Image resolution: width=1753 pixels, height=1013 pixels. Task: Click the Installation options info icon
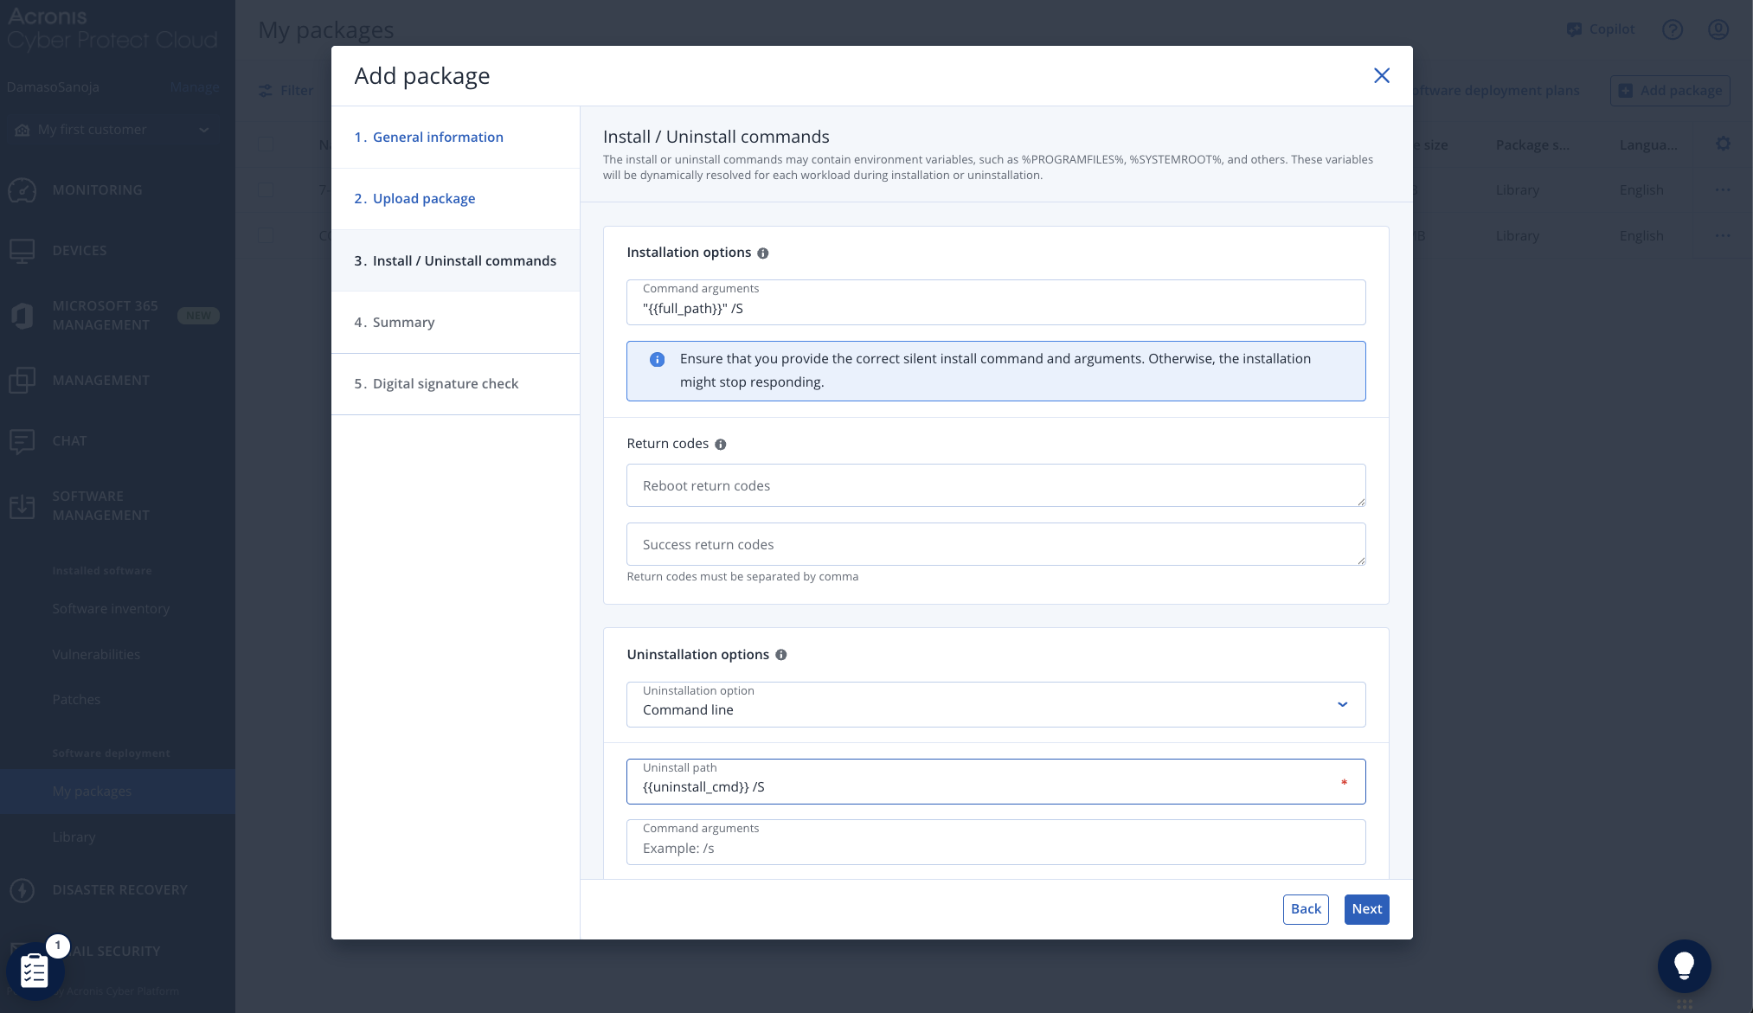(762, 253)
